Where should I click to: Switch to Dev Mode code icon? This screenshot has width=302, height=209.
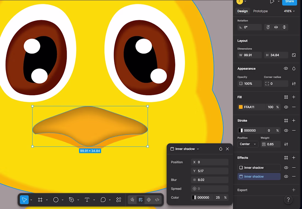coord(157,200)
